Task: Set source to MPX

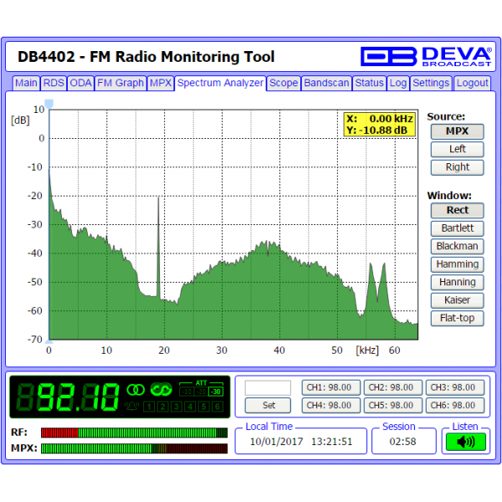Action: (457, 131)
